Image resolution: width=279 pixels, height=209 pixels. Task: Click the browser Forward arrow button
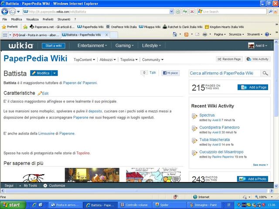point(12,12)
